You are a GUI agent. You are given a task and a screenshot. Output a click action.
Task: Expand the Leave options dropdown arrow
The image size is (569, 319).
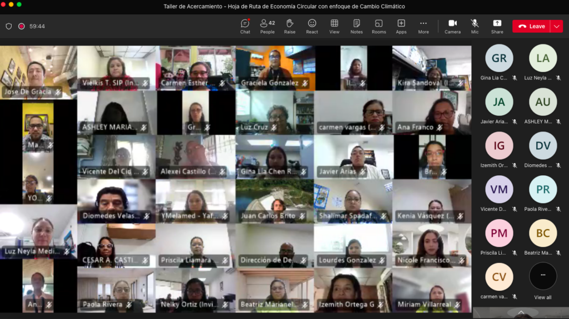pos(557,26)
